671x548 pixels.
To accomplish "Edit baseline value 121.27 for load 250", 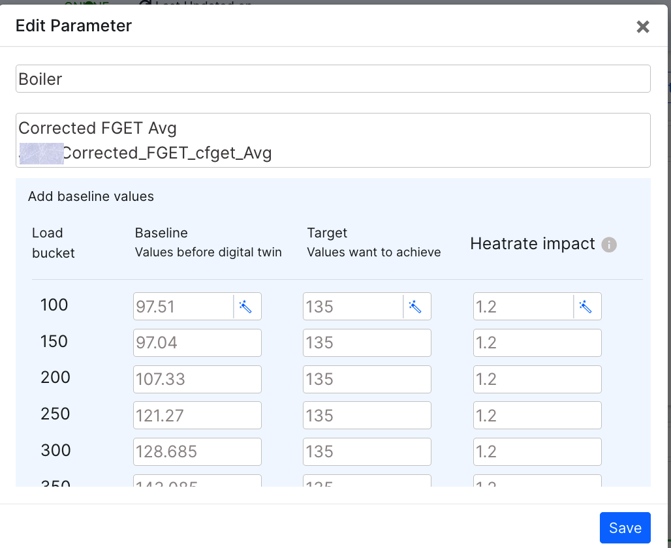I will click(197, 416).
